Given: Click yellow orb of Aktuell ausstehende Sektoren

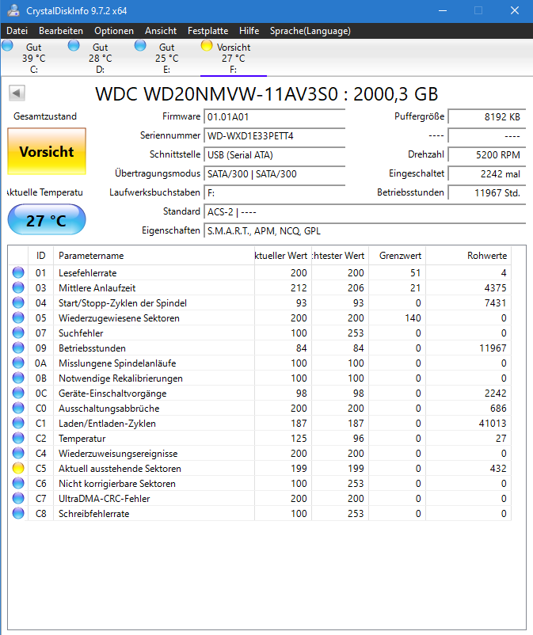Looking at the screenshot, I should (18, 468).
